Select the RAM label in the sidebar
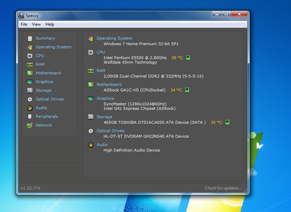291x212 pixels. coord(40,64)
